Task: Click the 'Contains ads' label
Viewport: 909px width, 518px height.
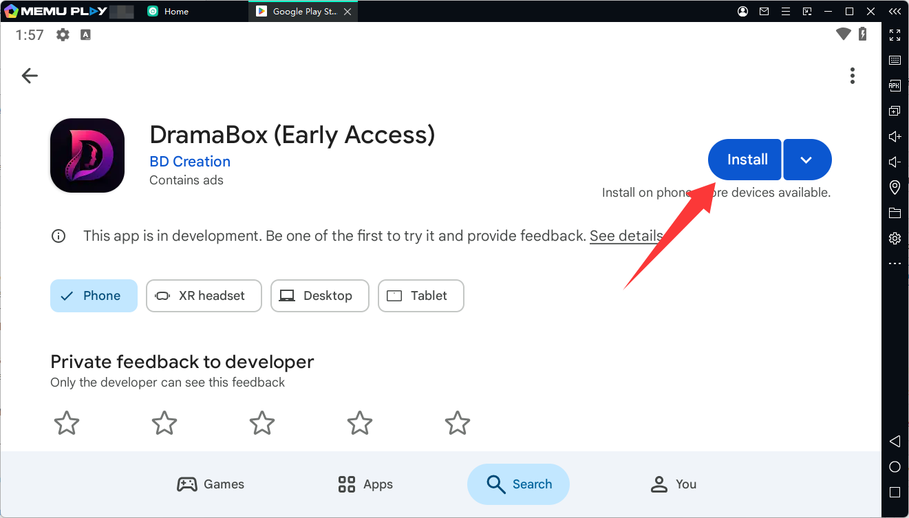Action: tap(186, 180)
